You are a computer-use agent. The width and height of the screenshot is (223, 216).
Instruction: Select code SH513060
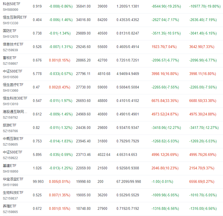[x=11, y=91]
